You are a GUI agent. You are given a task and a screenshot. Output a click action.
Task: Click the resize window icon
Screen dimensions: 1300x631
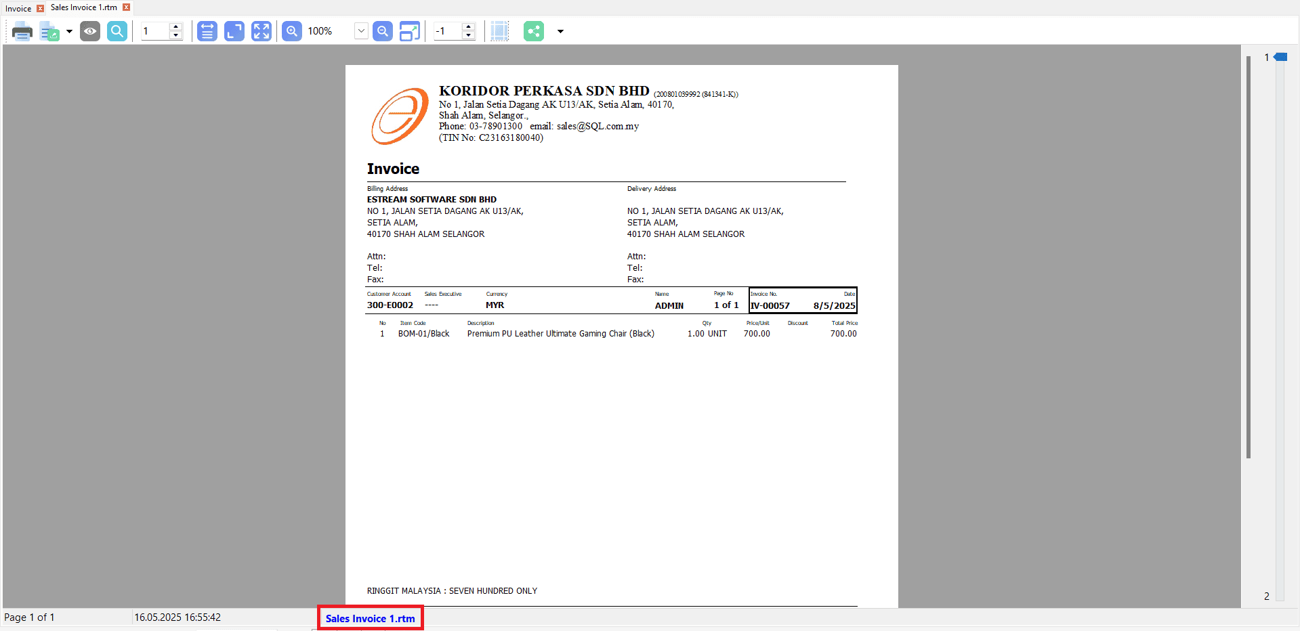point(410,31)
